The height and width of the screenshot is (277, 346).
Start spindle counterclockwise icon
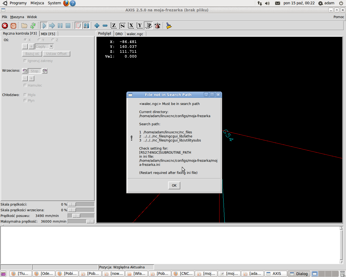[25, 71]
